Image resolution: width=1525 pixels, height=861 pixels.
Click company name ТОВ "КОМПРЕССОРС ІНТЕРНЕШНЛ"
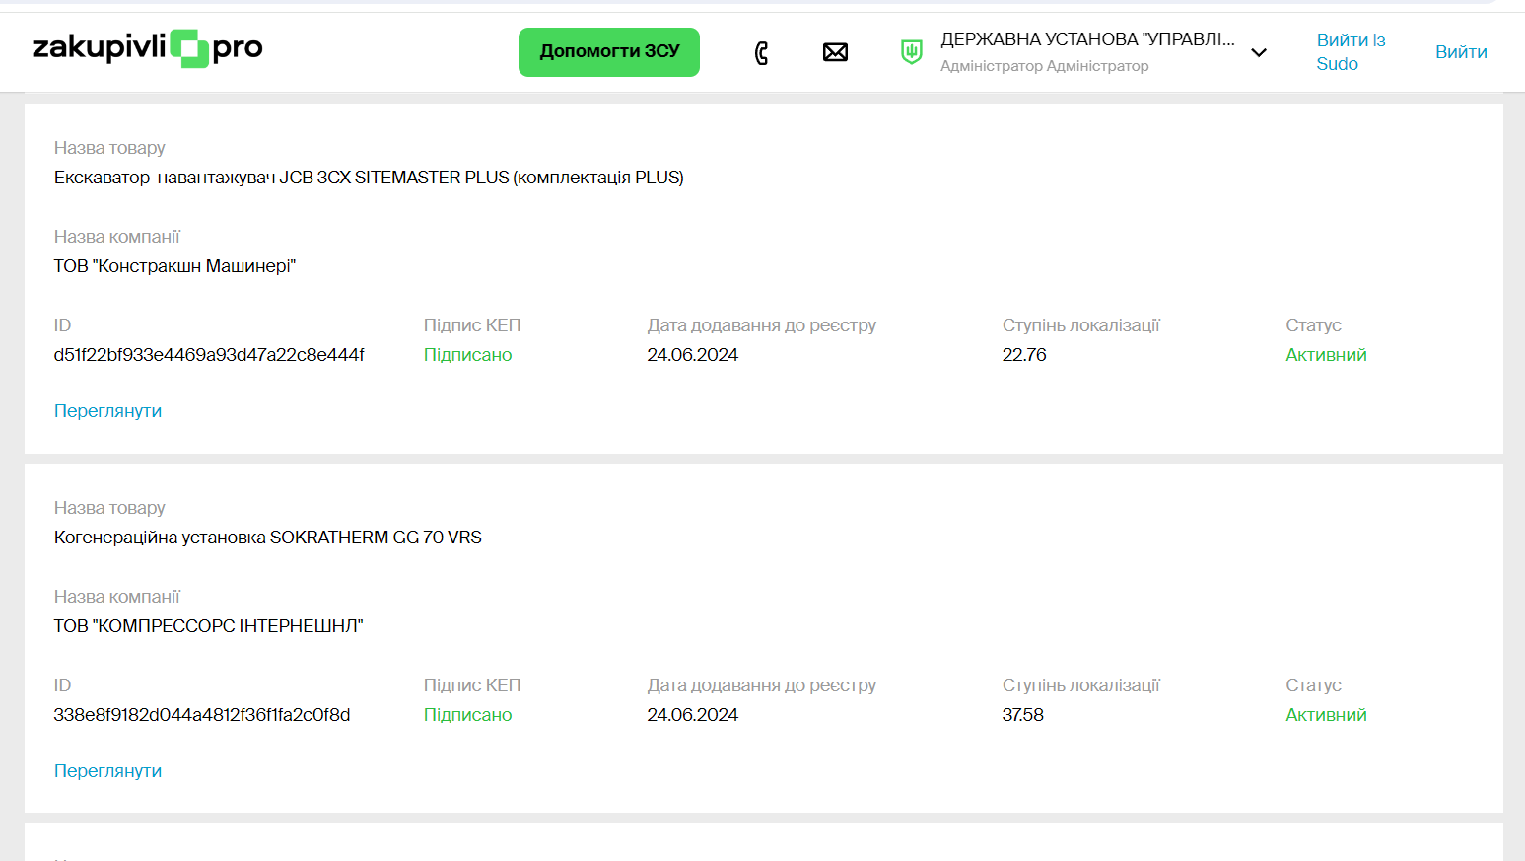tap(208, 626)
